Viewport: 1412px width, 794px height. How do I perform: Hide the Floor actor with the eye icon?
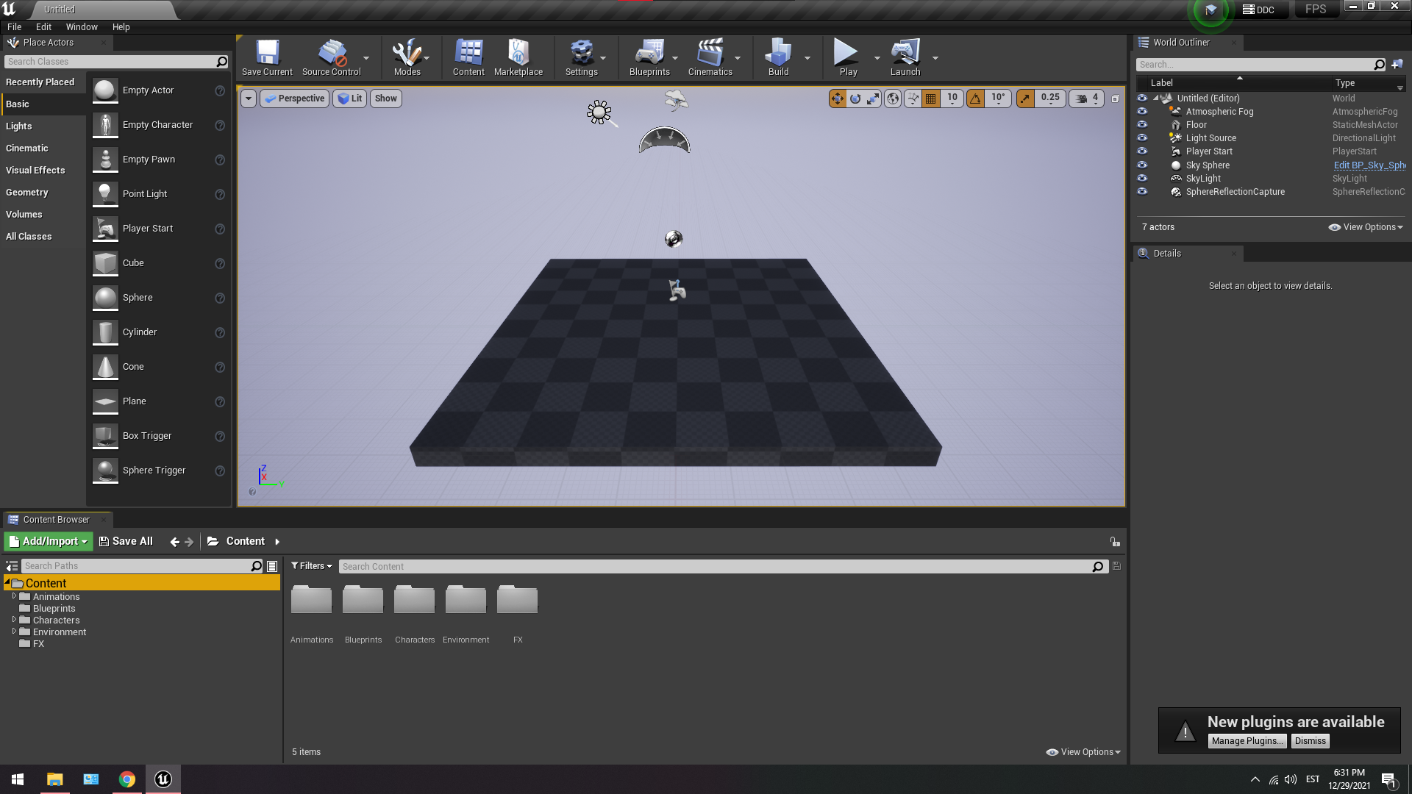[x=1142, y=125]
